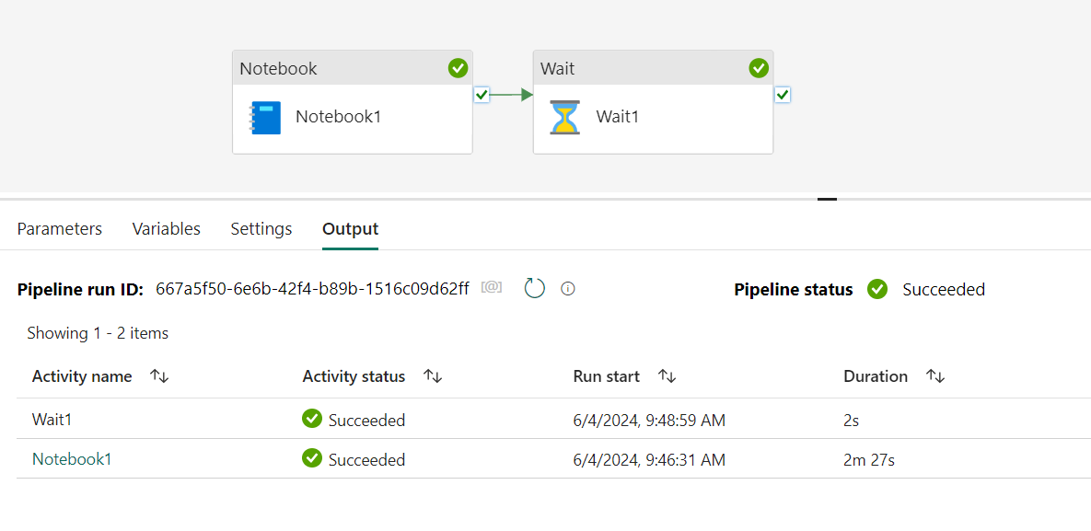This screenshot has height=531, width=1091.
Task: Sort by Activity status column arrows
Action: click(433, 376)
